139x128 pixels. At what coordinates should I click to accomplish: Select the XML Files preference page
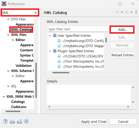(x=19, y=35)
